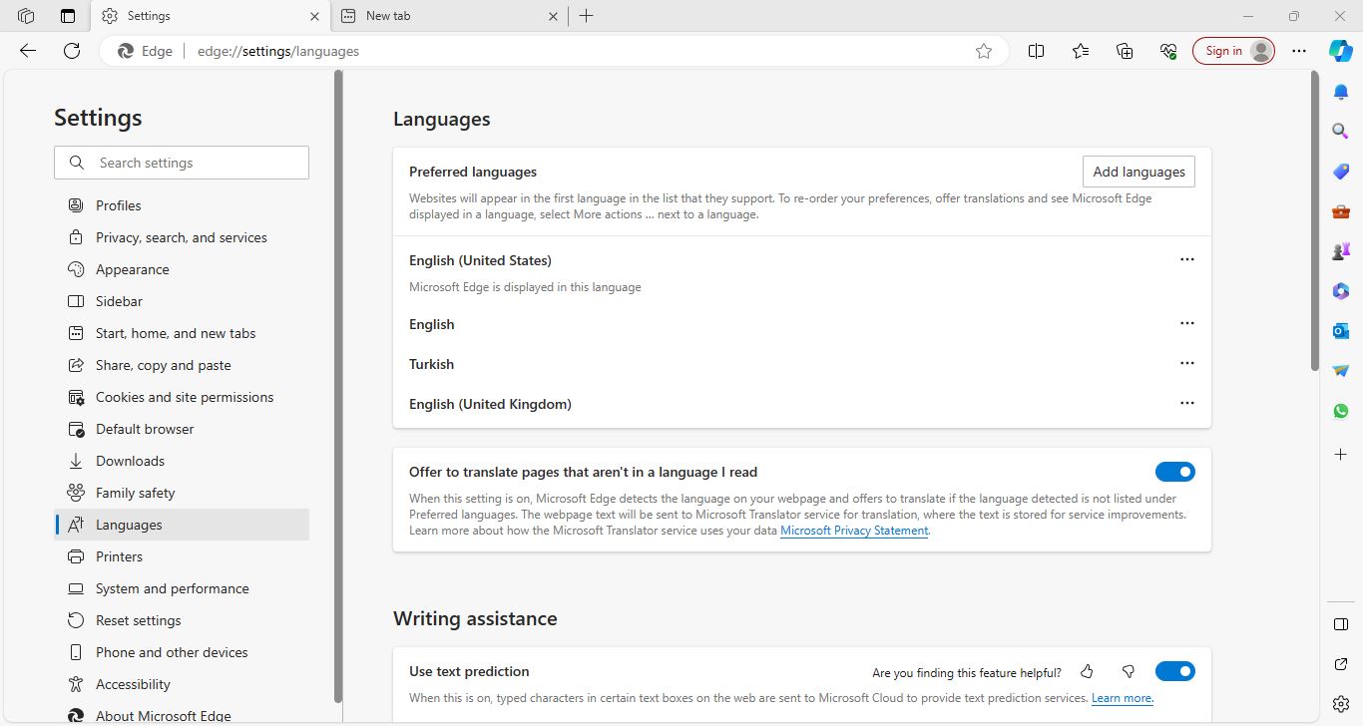This screenshot has width=1363, height=726.
Task: Refresh the page with the reload icon
Action: pyautogui.click(x=72, y=51)
